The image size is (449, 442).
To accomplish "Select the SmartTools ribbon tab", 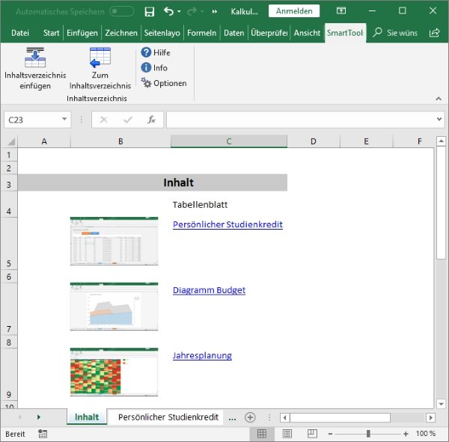I will click(x=345, y=33).
